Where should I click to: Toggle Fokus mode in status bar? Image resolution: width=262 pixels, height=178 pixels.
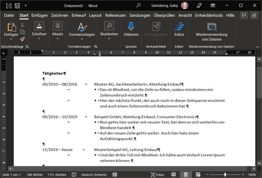pyautogui.click(x=157, y=175)
